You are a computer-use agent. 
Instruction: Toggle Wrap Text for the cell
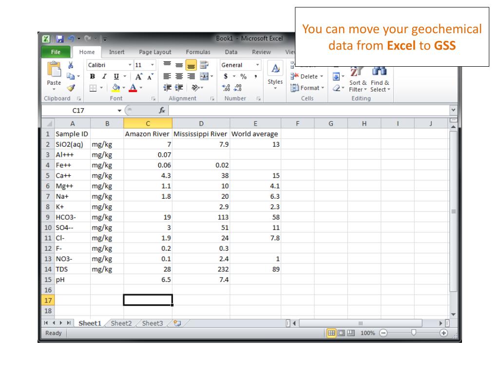click(204, 65)
